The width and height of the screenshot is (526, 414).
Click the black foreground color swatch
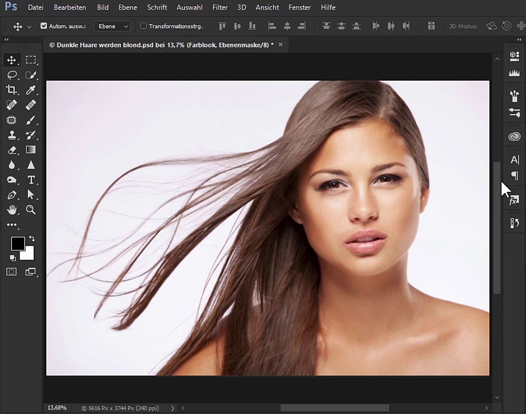(17, 244)
